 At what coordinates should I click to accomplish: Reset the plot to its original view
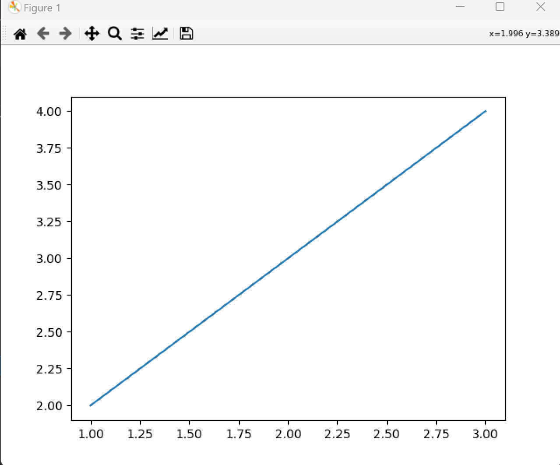(x=20, y=34)
